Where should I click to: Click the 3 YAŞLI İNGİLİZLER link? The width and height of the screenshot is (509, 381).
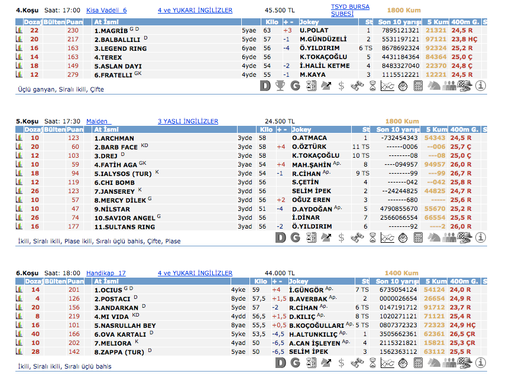[188, 121]
